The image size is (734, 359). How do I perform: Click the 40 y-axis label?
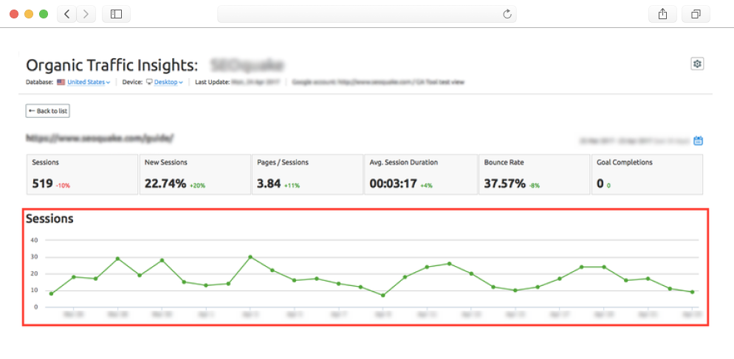34,240
